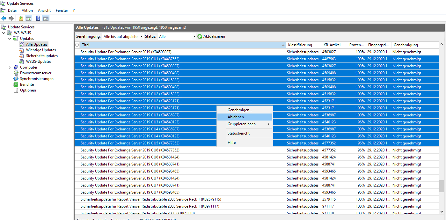The height and width of the screenshot is (220, 446).
Task: Select the Berichte tree item
Action: [27, 84]
